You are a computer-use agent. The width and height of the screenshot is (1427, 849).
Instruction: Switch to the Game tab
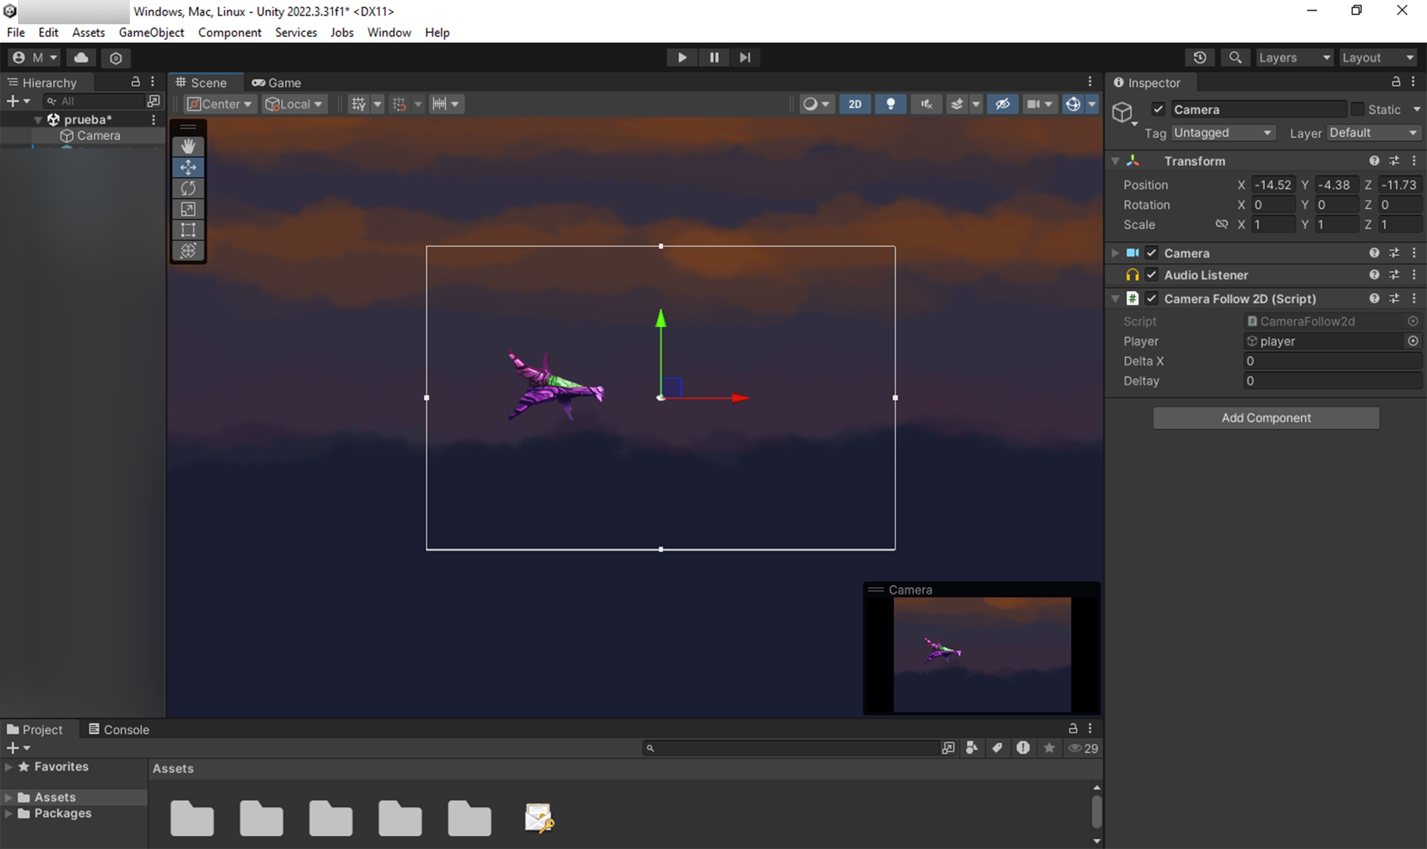pyautogui.click(x=277, y=83)
